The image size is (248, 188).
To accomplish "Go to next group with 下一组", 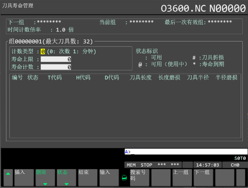I will click(x=203, y=177).
